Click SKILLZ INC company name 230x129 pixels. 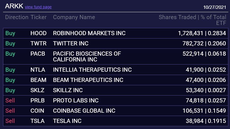68,90
